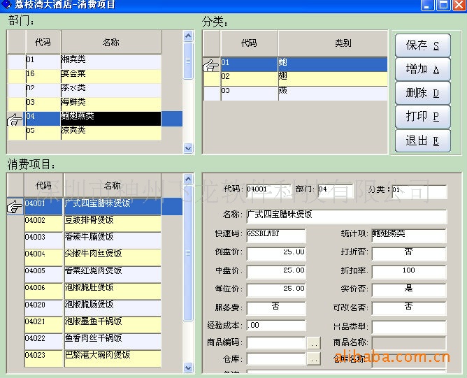Click scroll up arrow of the 部门 list

click(x=188, y=36)
